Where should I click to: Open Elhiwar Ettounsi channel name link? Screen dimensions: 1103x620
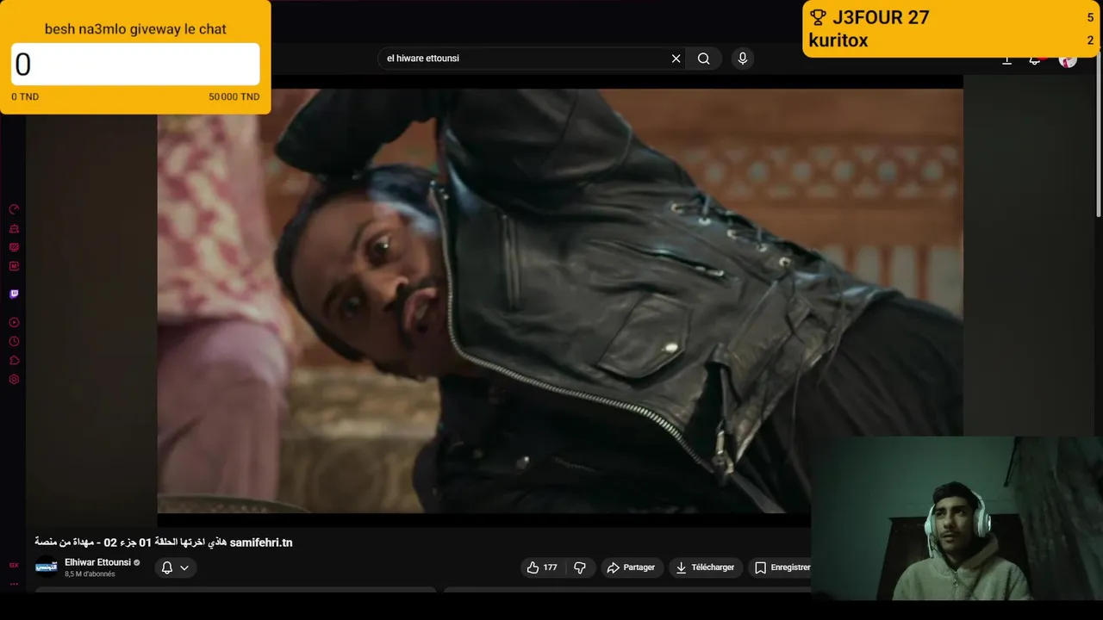point(97,562)
